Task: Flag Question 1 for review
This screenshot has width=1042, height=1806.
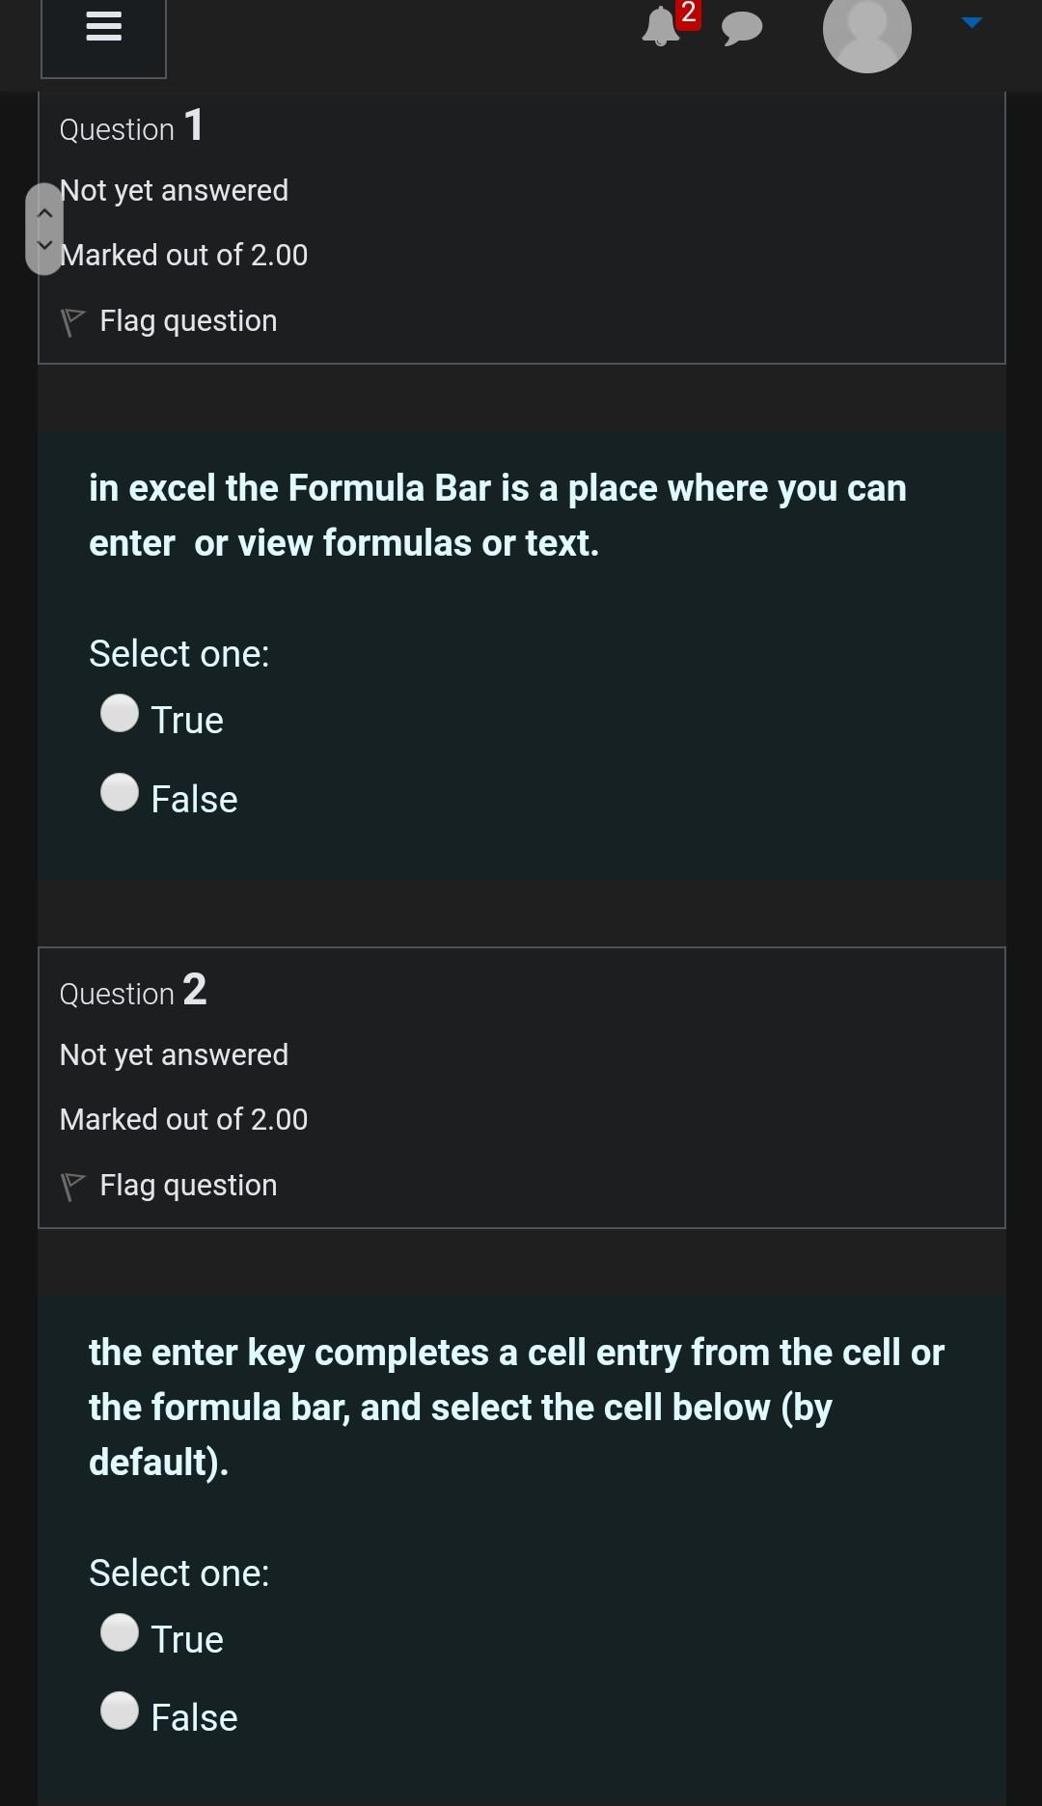Action: click(x=187, y=318)
